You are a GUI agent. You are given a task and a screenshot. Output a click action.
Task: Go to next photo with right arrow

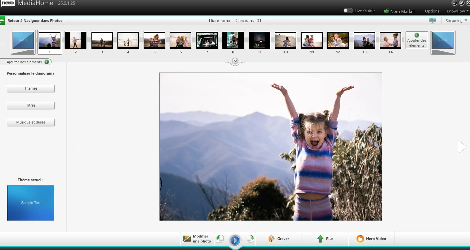[x=462, y=147]
